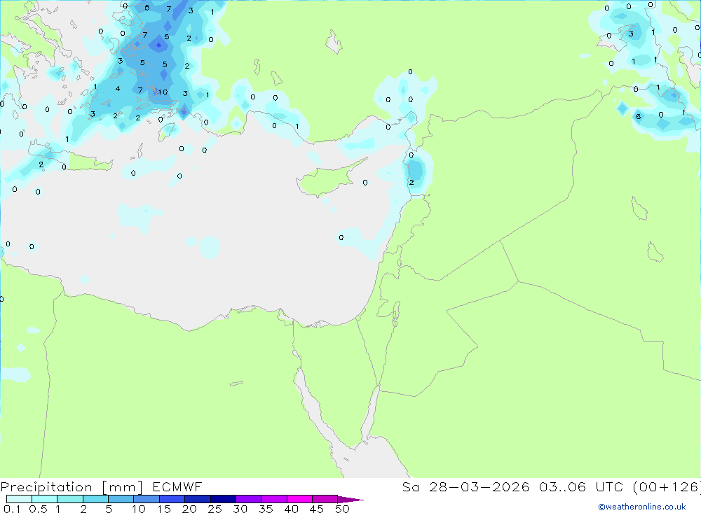
Task: Click the '(00+126)' forecast offset text
Action: pos(667,486)
